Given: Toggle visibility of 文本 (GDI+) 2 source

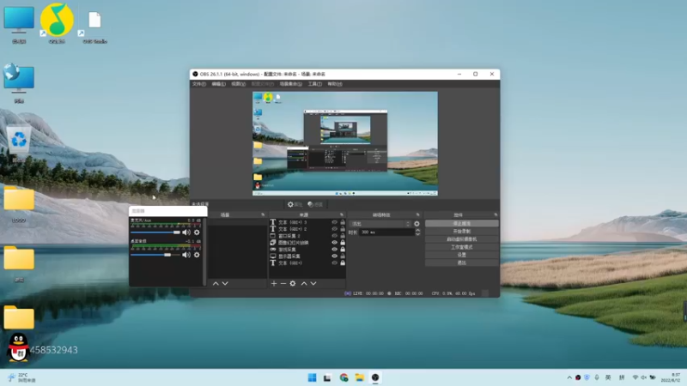Looking at the screenshot, I should tap(335, 229).
